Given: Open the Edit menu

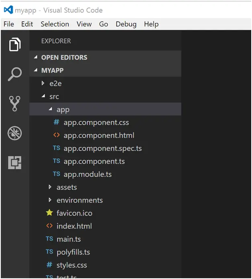Looking at the screenshot, I should click(x=27, y=24).
